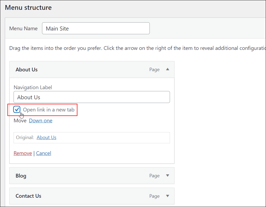The width and height of the screenshot is (266, 207).
Task: Click the 'Page' type label on Contact Us
Action: point(154,196)
